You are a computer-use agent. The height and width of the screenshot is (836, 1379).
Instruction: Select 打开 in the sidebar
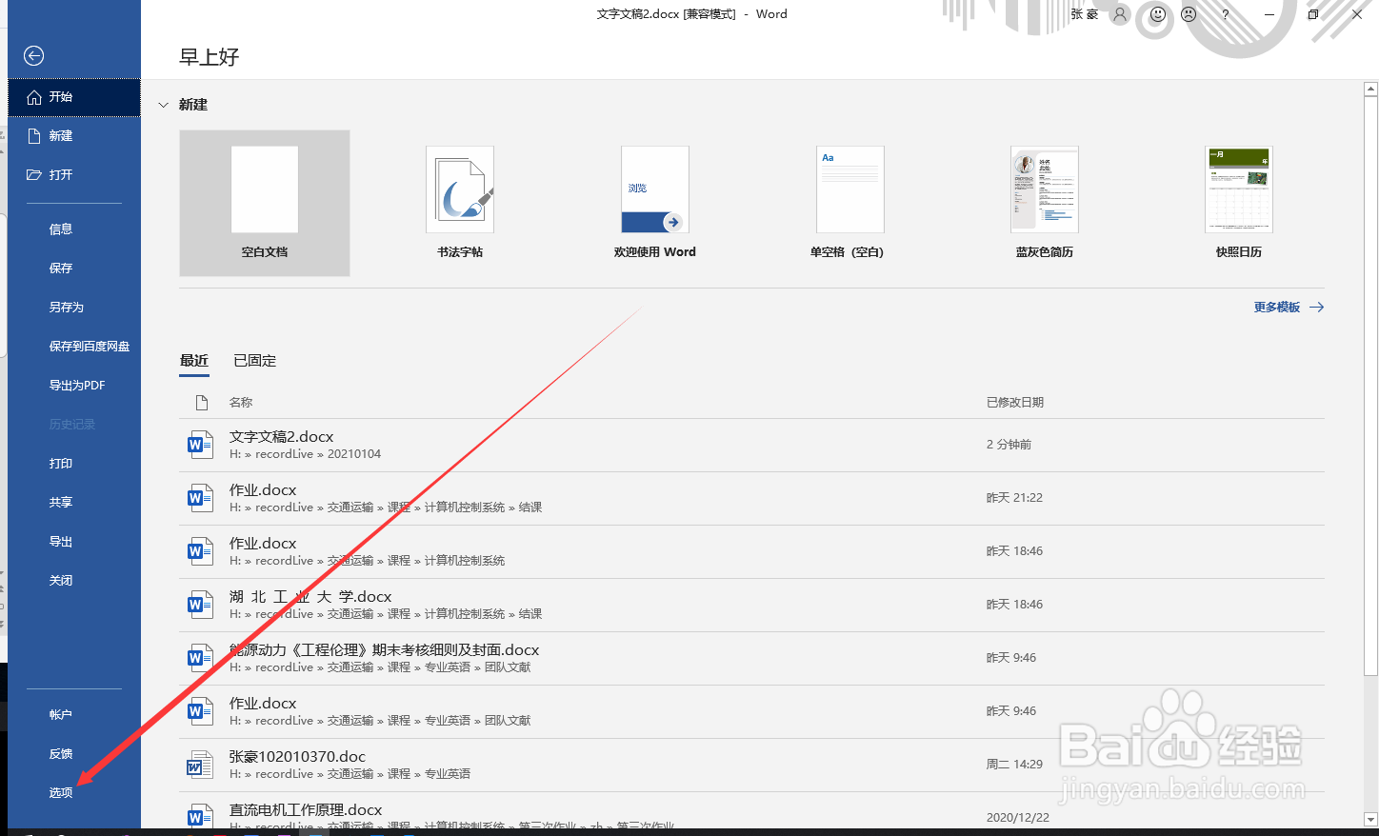74,175
